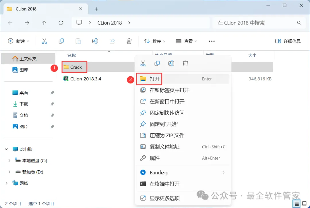310x208 pixels.
Task: Choose 在新窗口中打开
Action: 183,101
